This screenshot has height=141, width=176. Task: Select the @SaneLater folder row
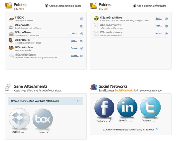click(x=46, y=26)
